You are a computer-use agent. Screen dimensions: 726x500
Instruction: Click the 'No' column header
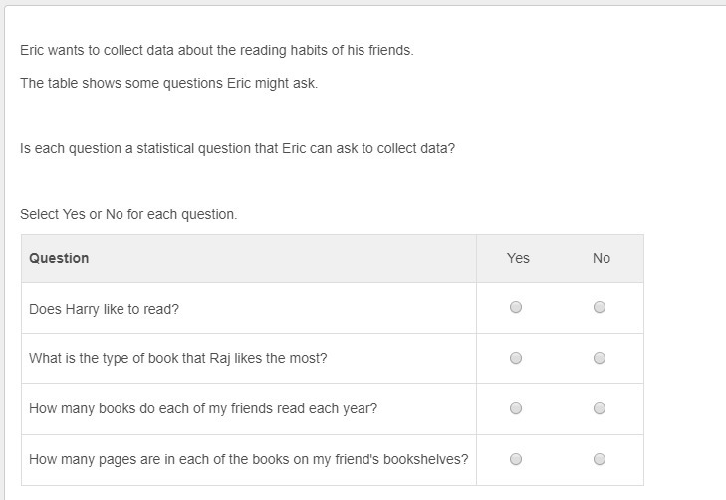tap(602, 258)
